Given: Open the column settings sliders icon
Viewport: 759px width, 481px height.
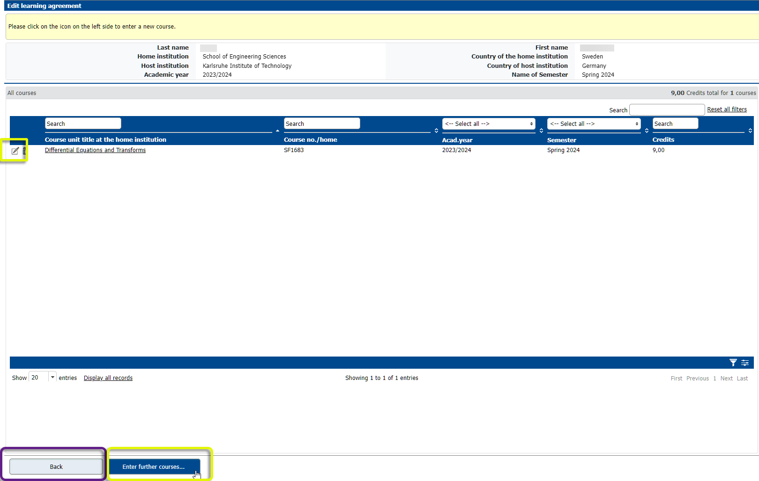Looking at the screenshot, I should (x=745, y=363).
